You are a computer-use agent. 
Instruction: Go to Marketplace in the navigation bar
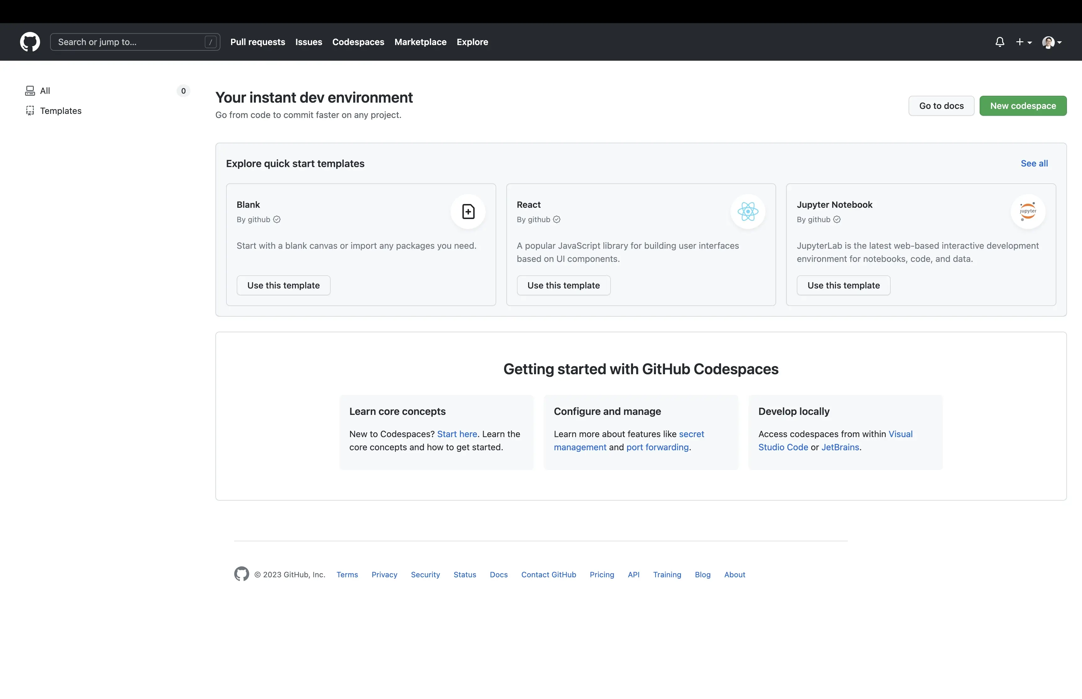click(420, 42)
